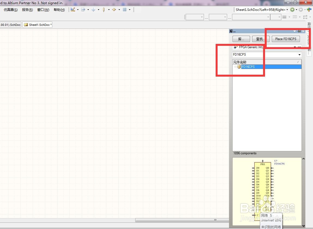Switch to the Sheet1.SchDoc tab

pyautogui.click(x=37, y=25)
